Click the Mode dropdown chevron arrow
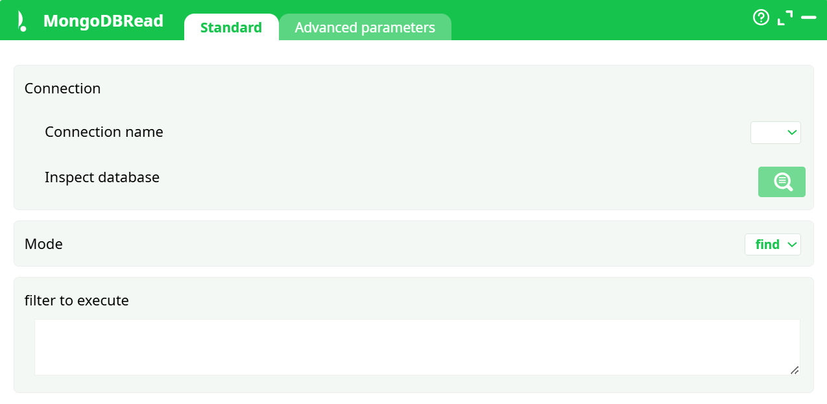 (x=791, y=244)
